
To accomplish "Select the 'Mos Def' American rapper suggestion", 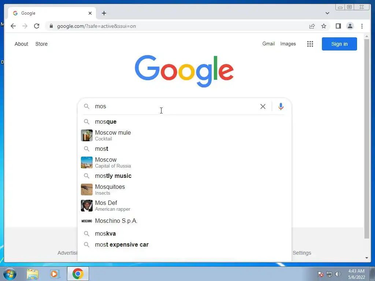I will tap(185, 206).
